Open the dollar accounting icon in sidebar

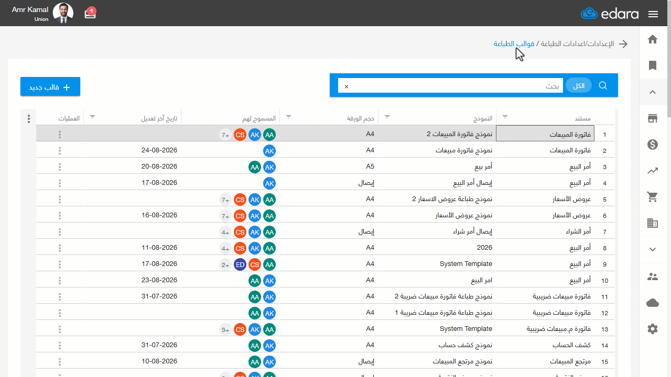(x=653, y=145)
